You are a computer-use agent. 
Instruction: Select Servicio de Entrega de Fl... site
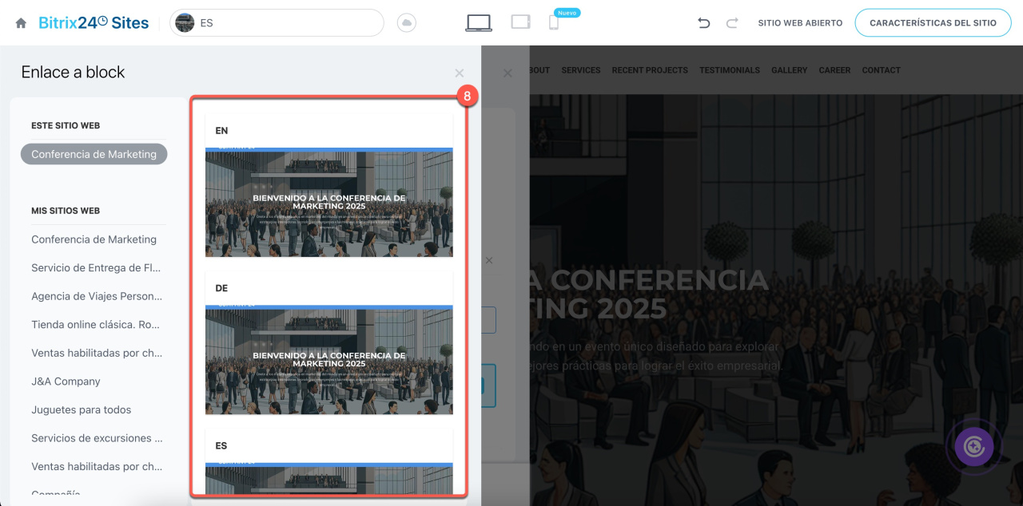[x=97, y=268]
